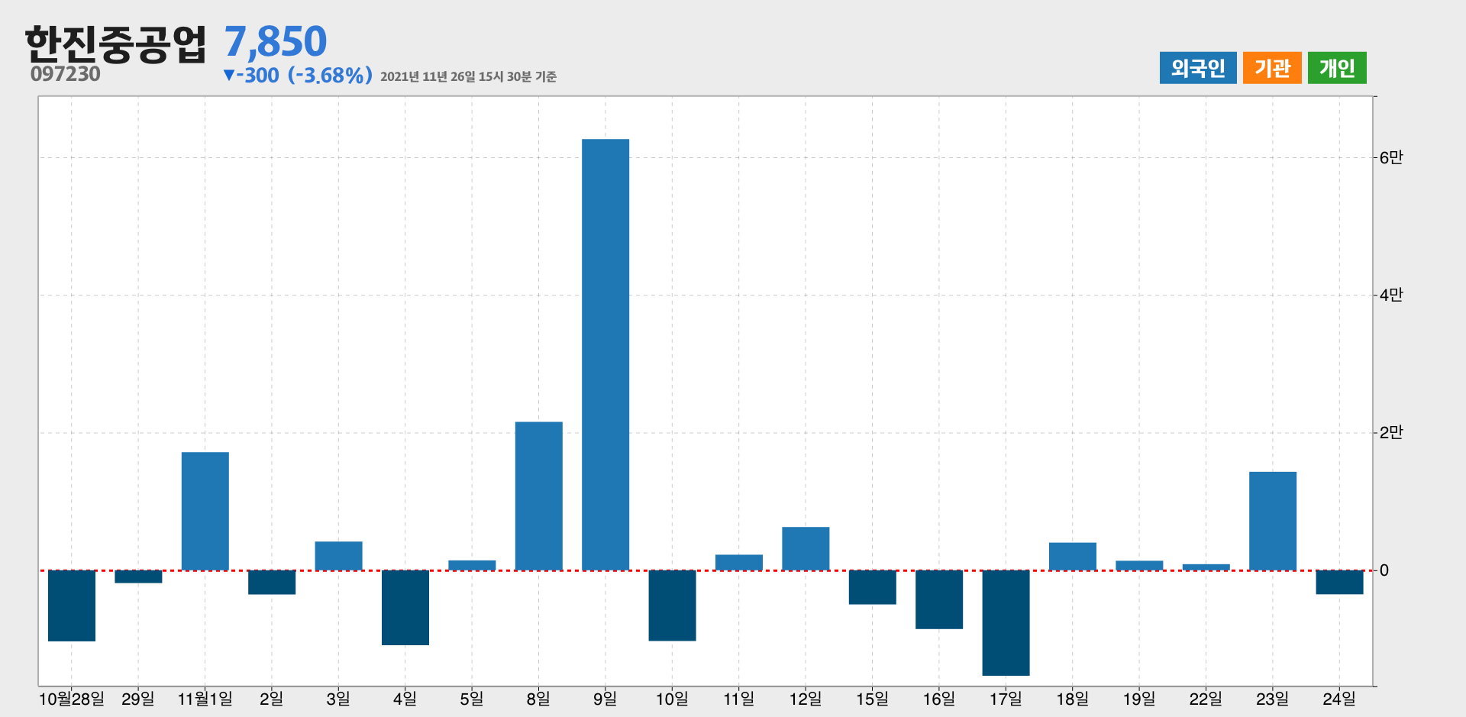Click the stock code 097230
This screenshot has height=717, width=1466.
coord(66,74)
